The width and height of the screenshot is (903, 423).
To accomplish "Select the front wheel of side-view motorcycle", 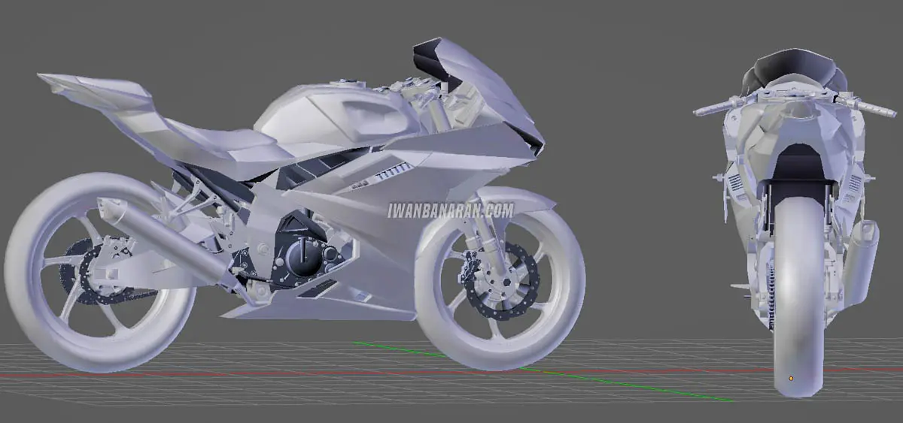I will (x=499, y=286).
